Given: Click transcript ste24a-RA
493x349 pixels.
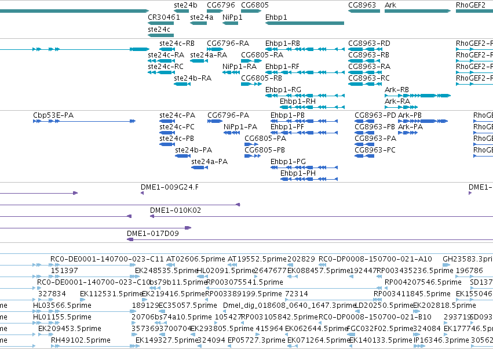Looking at the screenshot, I should click(x=209, y=54).
